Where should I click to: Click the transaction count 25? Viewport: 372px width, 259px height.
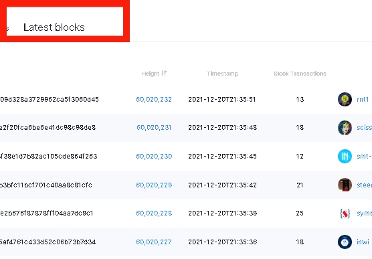pyautogui.click(x=300, y=213)
